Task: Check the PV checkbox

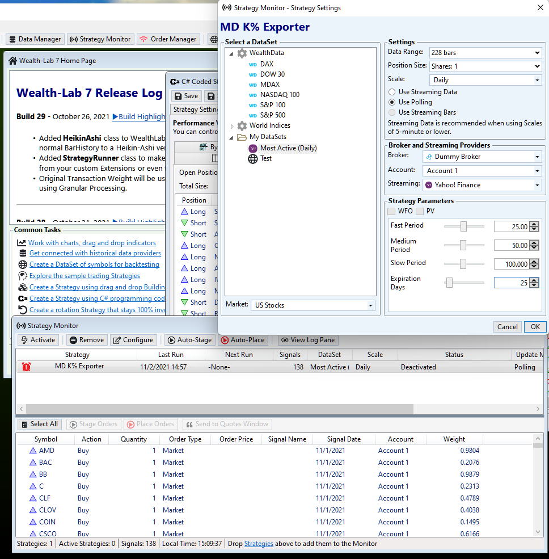Action: pos(420,211)
